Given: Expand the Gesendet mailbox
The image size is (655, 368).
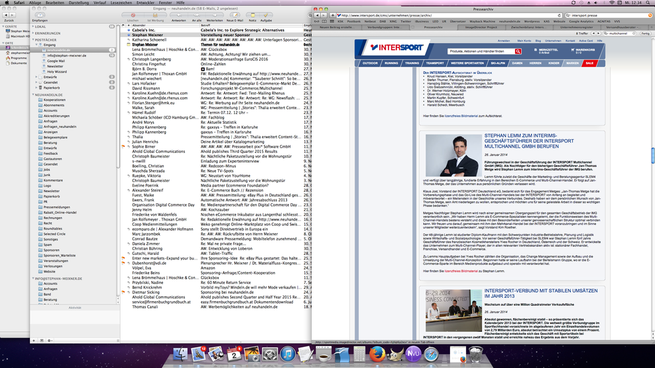Looking at the screenshot, I should tap(36, 82).
